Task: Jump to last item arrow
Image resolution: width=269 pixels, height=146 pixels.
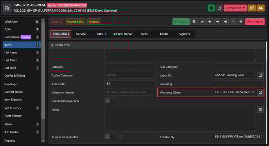Action: tap(225, 22)
